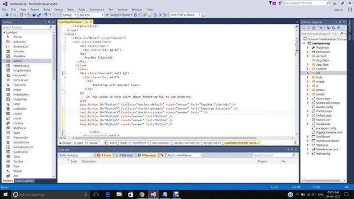This screenshot has width=354, height=199.
Task: Expand the Models folder in Solution Explorer
Action: [x=308, y=90]
